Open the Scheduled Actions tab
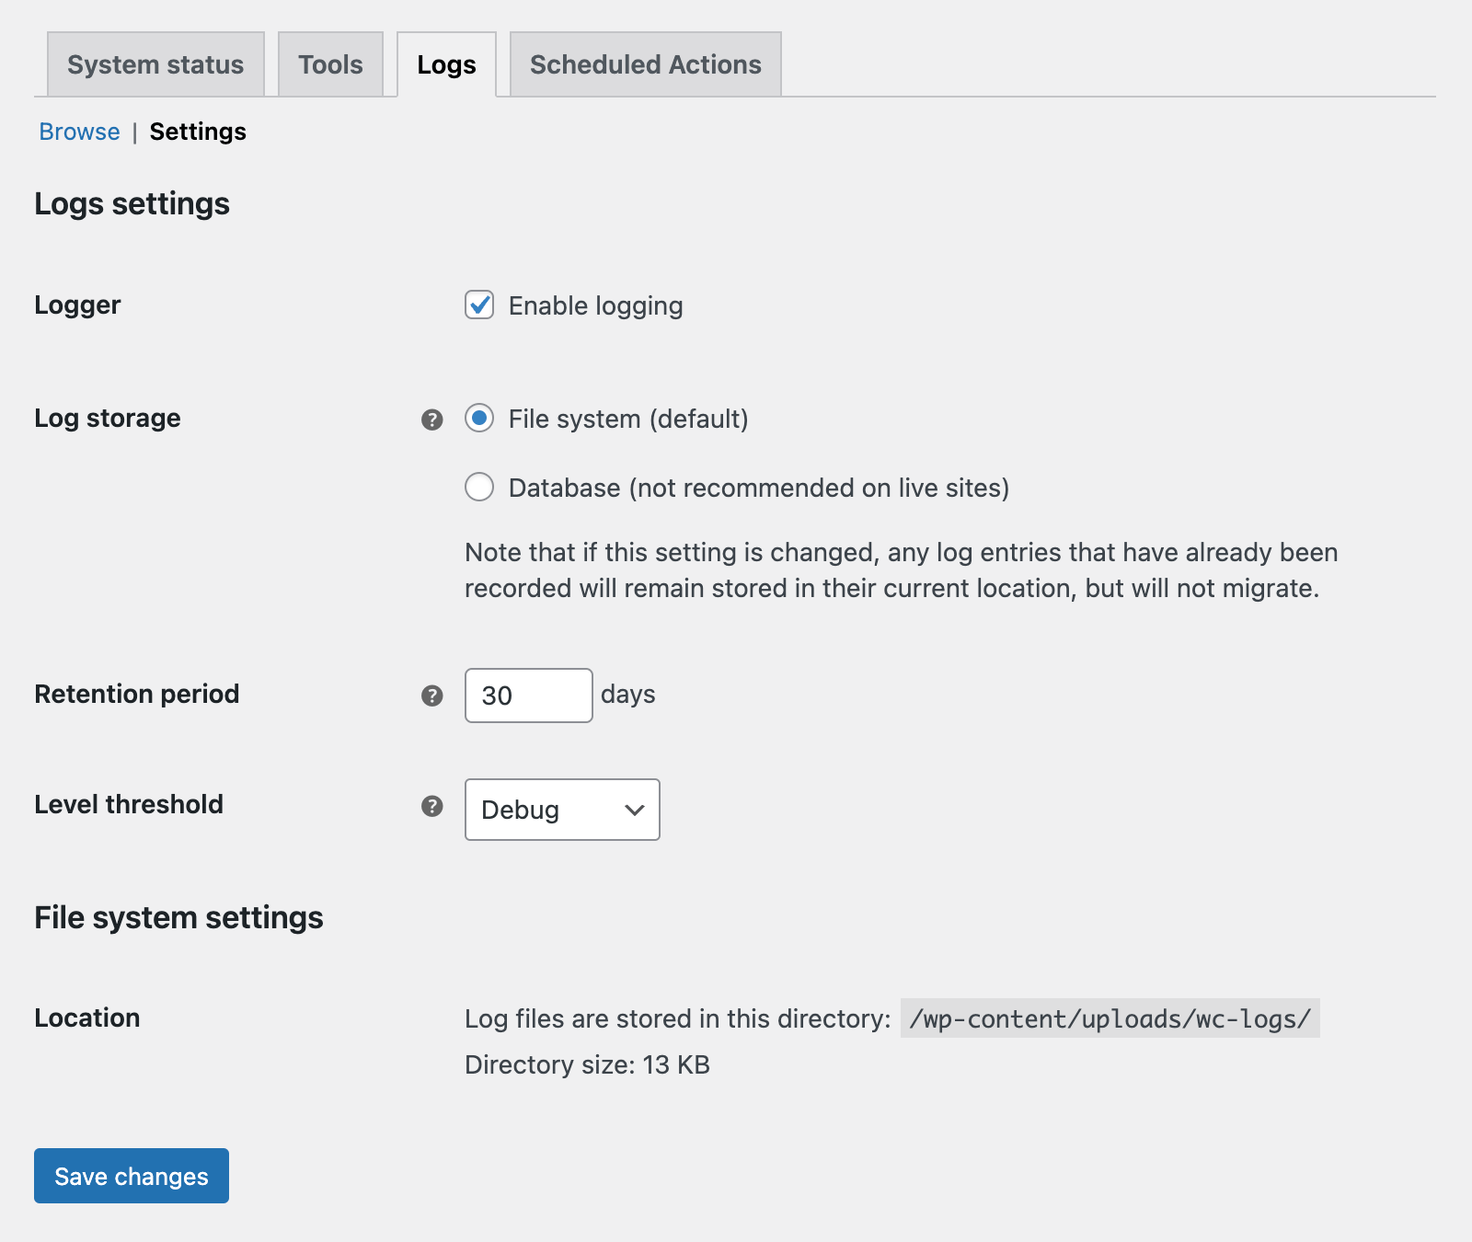 pyautogui.click(x=645, y=64)
